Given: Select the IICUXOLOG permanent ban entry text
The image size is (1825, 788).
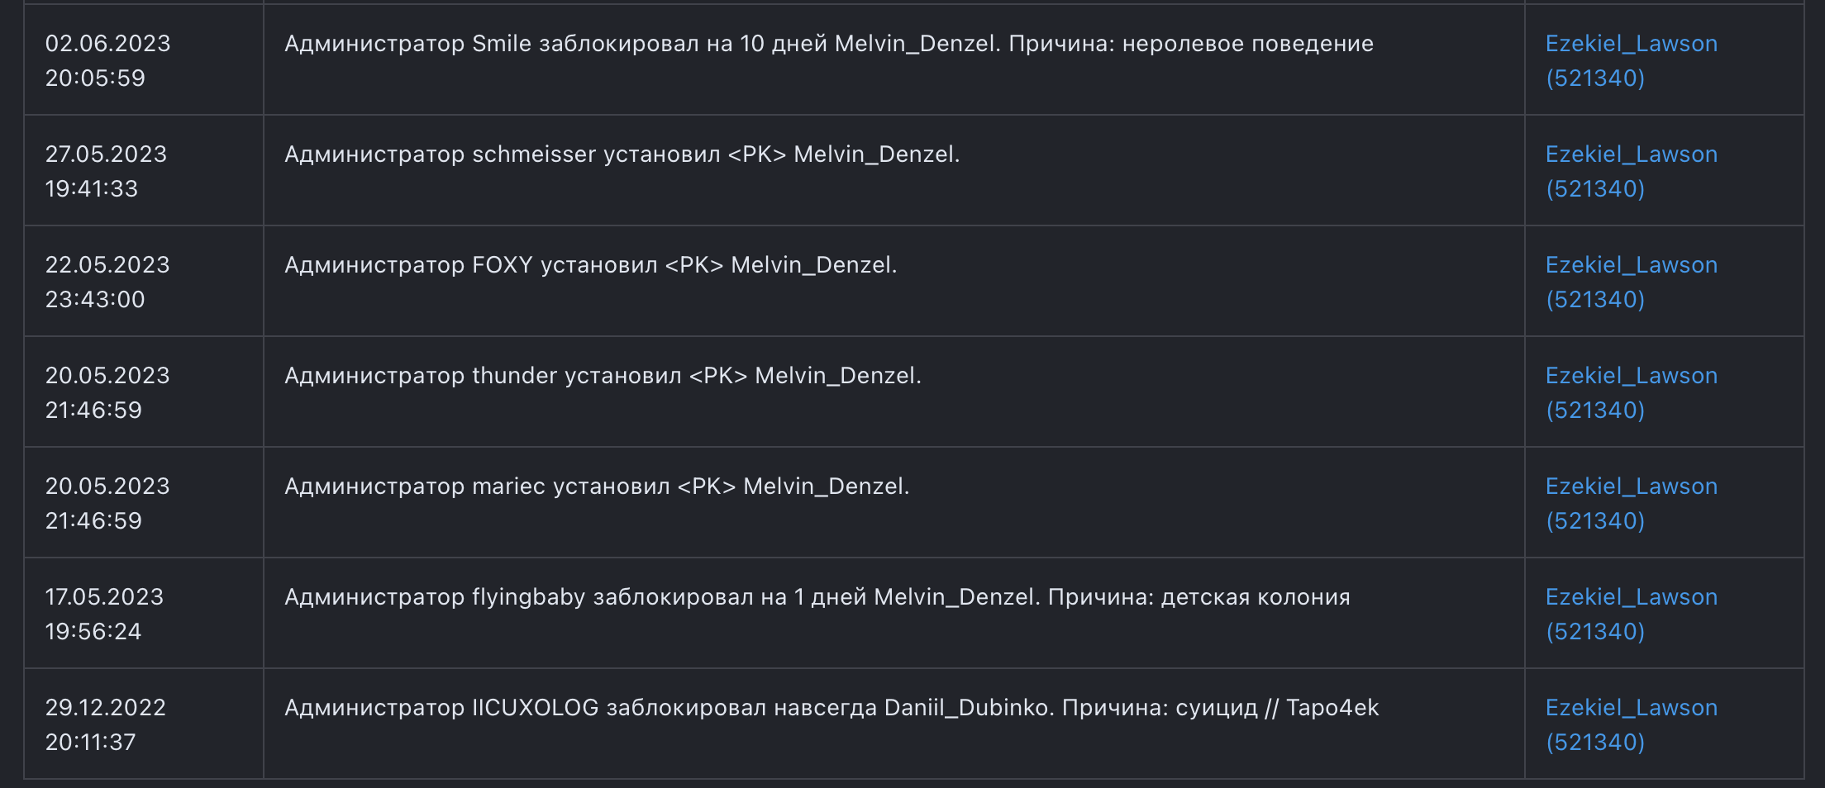Looking at the screenshot, I should click(831, 708).
